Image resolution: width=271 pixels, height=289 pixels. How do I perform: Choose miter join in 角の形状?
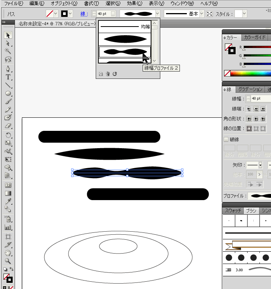pyautogui.click(x=249, y=119)
